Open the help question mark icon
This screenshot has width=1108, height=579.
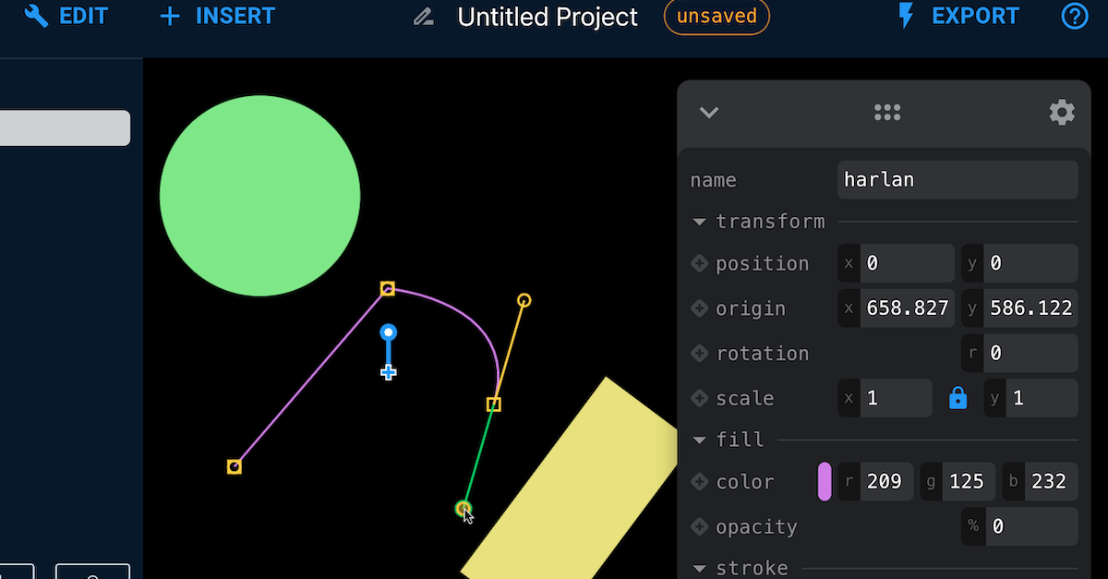click(1075, 16)
